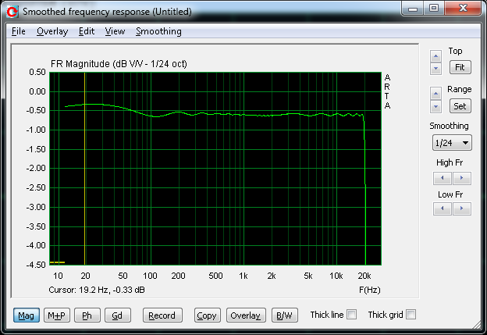This screenshot has width=487, height=335.
Task: Close the Smoothed frequency response window
Action: (463, 9)
